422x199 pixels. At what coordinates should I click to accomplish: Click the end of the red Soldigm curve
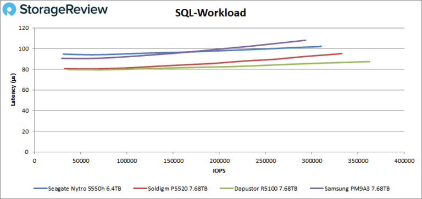341,53
